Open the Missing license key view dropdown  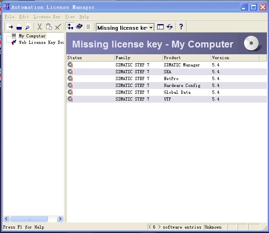click(x=151, y=28)
